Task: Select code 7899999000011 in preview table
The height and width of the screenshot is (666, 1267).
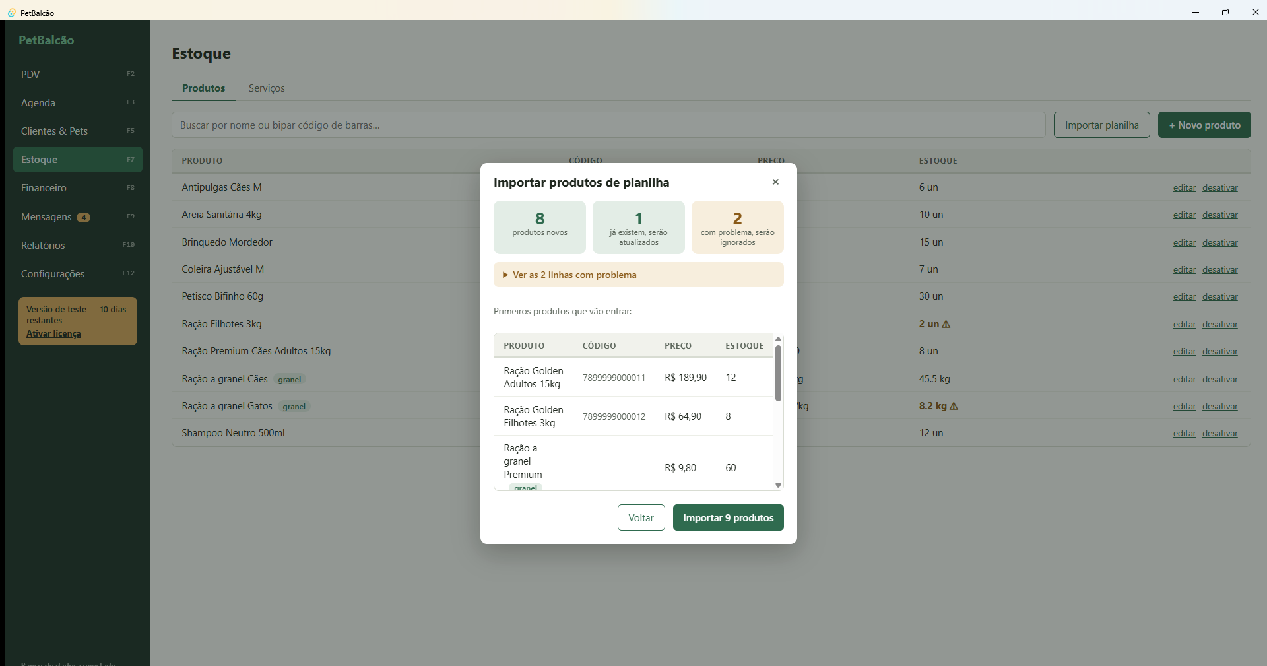Action: 614,378
